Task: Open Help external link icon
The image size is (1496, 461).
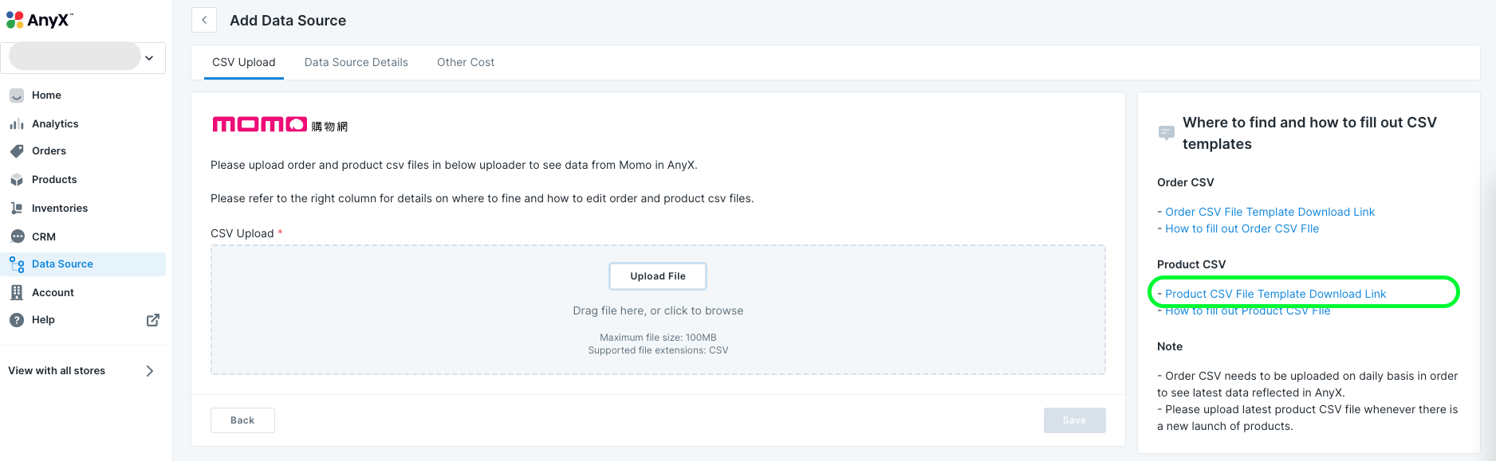Action: [x=153, y=320]
